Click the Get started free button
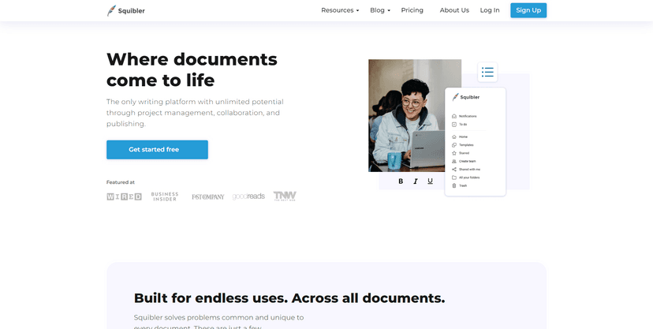 (157, 149)
